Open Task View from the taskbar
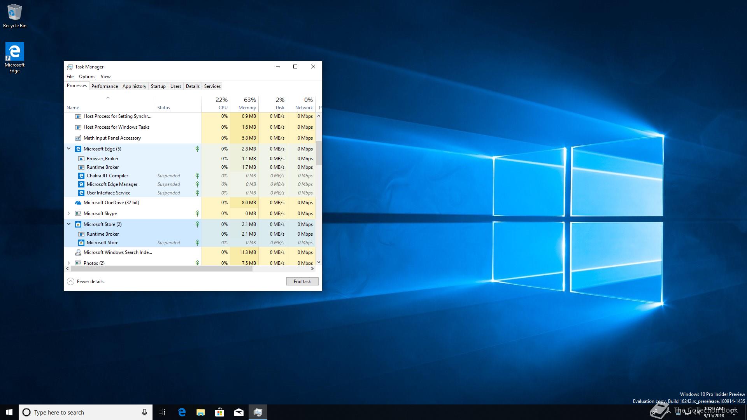The width and height of the screenshot is (747, 420). click(162, 412)
